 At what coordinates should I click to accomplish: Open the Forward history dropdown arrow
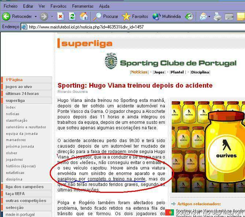(52, 16)
